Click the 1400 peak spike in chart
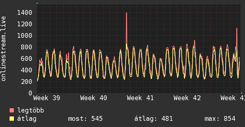 coord(126,28)
